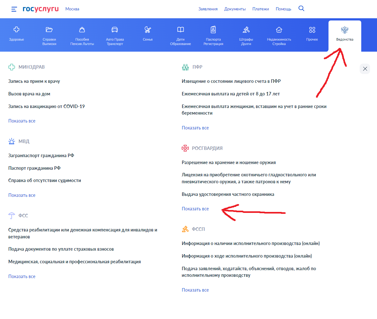Click the ПФР section heading
Image resolution: width=377 pixels, height=319 pixels.
point(197,67)
